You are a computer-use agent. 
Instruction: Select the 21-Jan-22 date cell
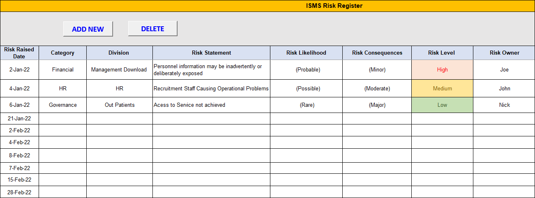point(19,118)
